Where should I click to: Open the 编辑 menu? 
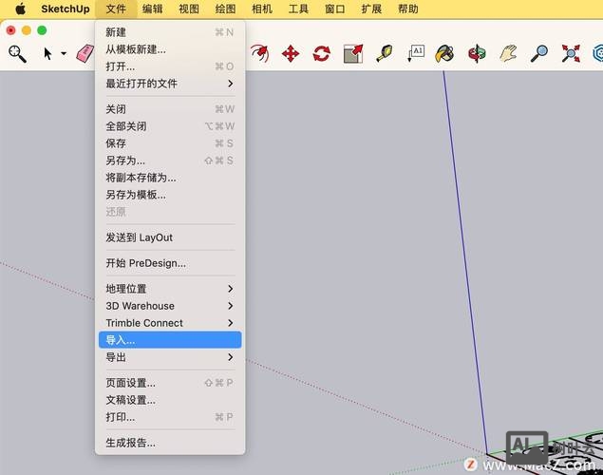152,9
